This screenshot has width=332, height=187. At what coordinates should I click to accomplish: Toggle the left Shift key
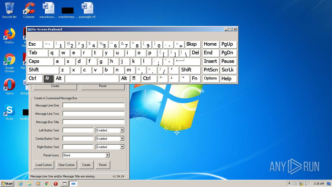click(43, 70)
